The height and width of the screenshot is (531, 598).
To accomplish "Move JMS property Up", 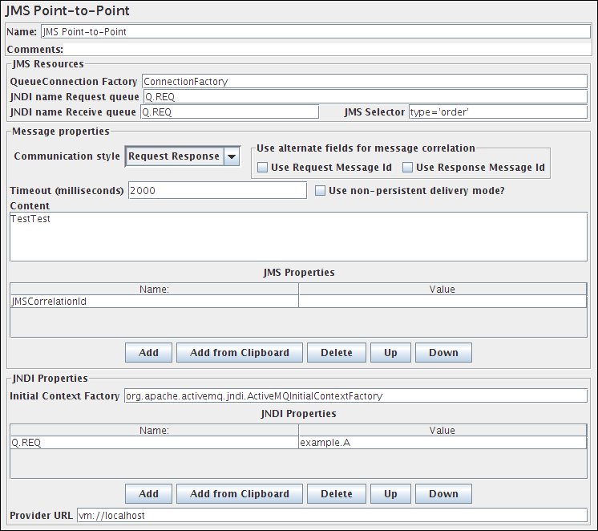I will pyautogui.click(x=390, y=353).
